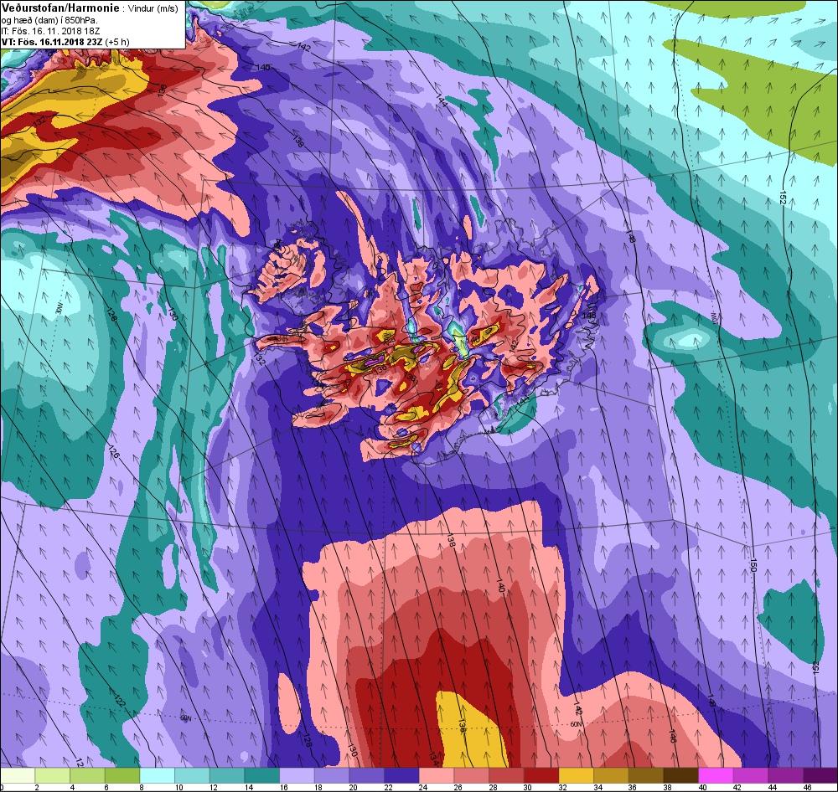
Task: Click the magenta 40–42 m/s legend swatch
Action: pyautogui.click(x=716, y=775)
